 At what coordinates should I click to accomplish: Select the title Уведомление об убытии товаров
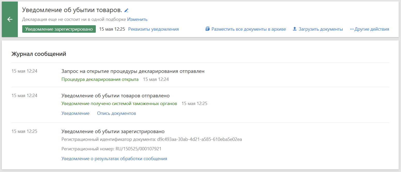[72, 10]
